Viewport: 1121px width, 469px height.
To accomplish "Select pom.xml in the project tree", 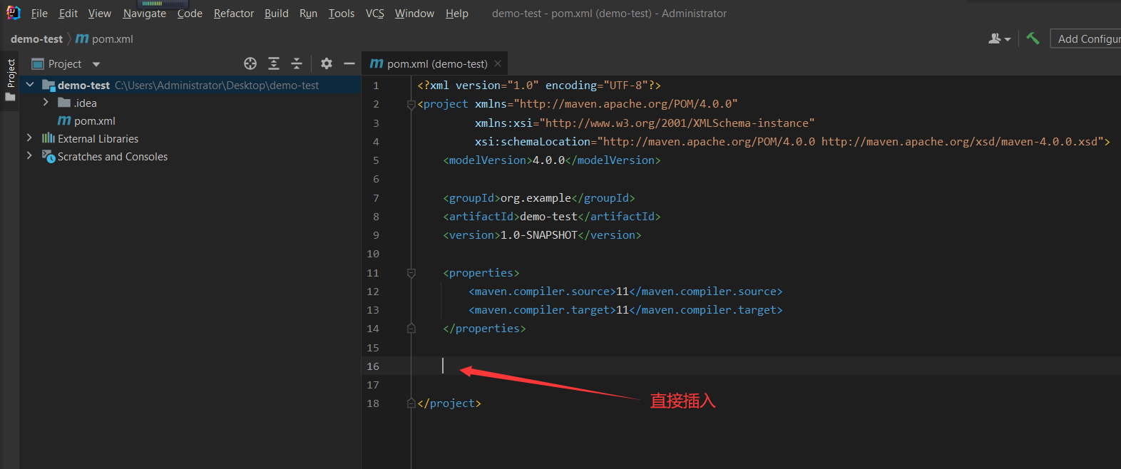I will [86, 121].
